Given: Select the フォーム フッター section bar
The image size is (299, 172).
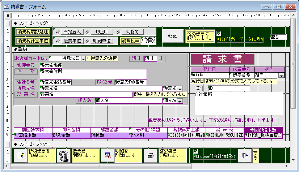Looking at the screenshot, I should point(151,144).
